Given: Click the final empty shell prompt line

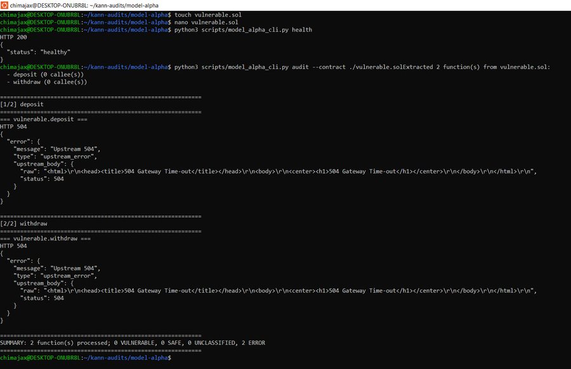Looking at the screenshot, I should point(86,358).
